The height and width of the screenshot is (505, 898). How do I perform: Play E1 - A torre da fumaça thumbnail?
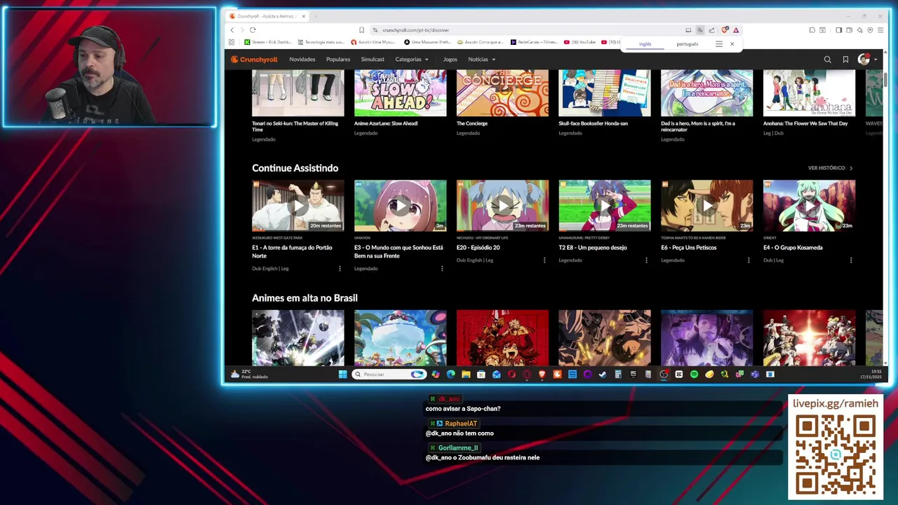click(298, 206)
